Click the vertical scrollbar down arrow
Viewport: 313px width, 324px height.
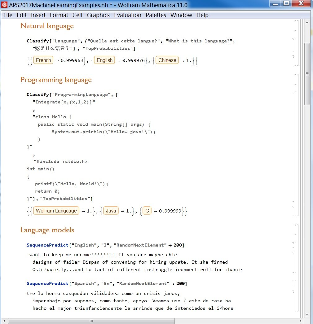307,314
